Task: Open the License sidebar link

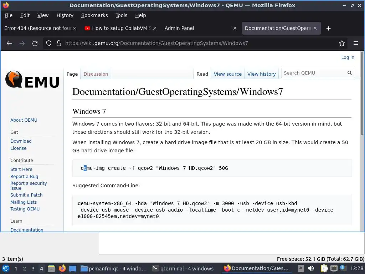Action: tap(19, 148)
